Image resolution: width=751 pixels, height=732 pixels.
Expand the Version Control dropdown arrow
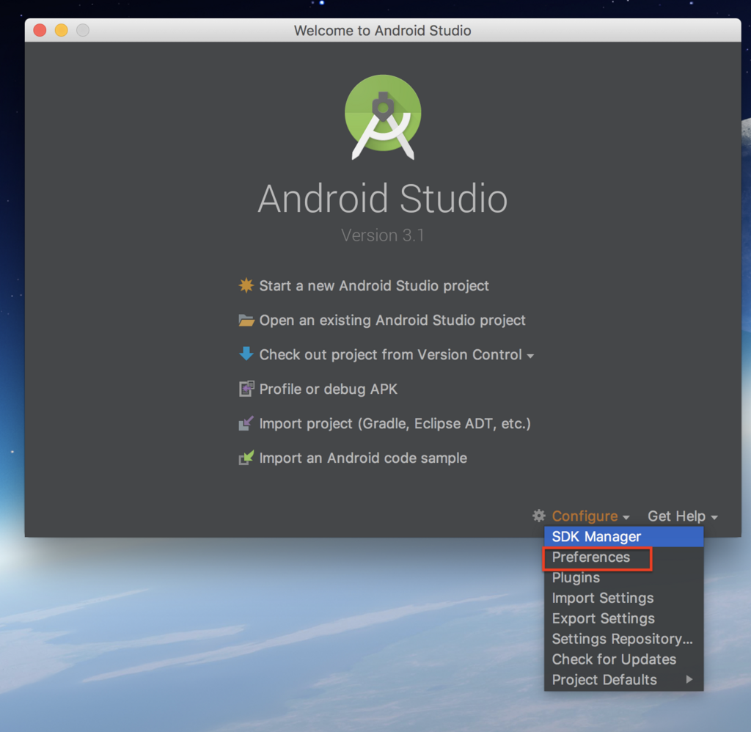pyautogui.click(x=530, y=356)
